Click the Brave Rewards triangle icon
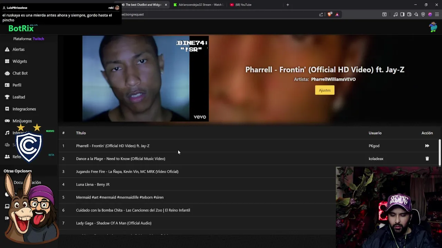This screenshot has width=442, height=248. pos(337,14)
